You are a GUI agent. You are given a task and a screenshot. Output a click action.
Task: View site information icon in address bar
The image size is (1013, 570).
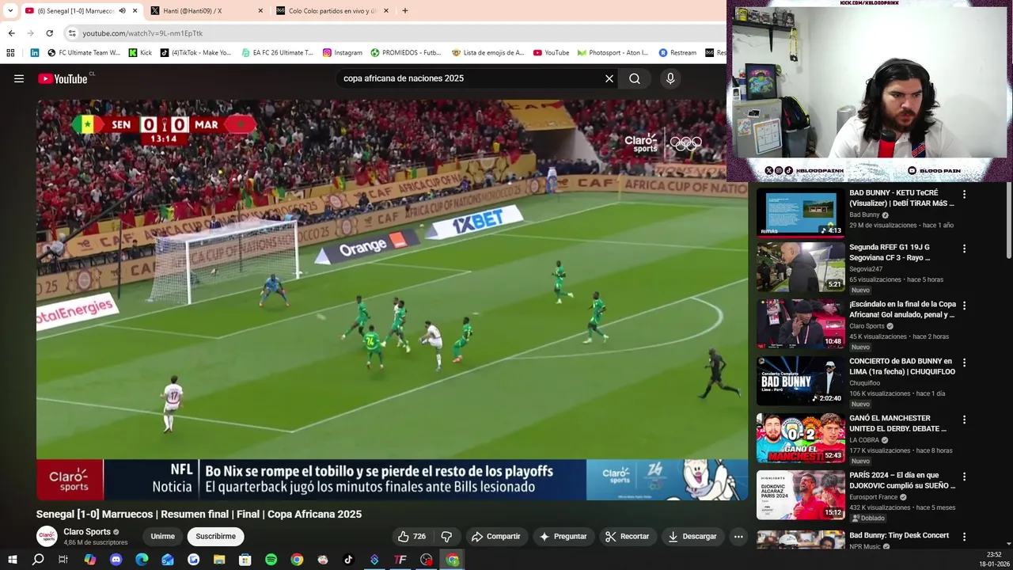tap(72, 33)
